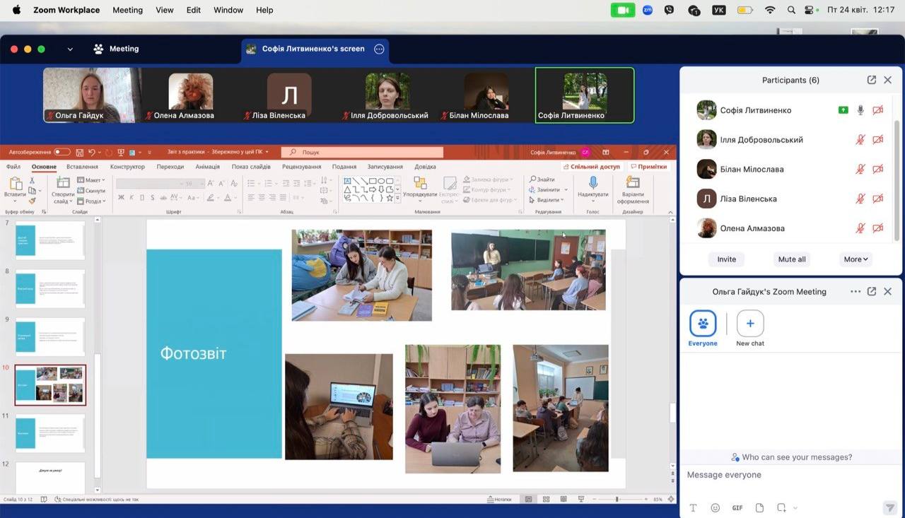905x518 pixels.
Task: Start a New chat with plus button
Action: pyautogui.click(x=750, y=324)
